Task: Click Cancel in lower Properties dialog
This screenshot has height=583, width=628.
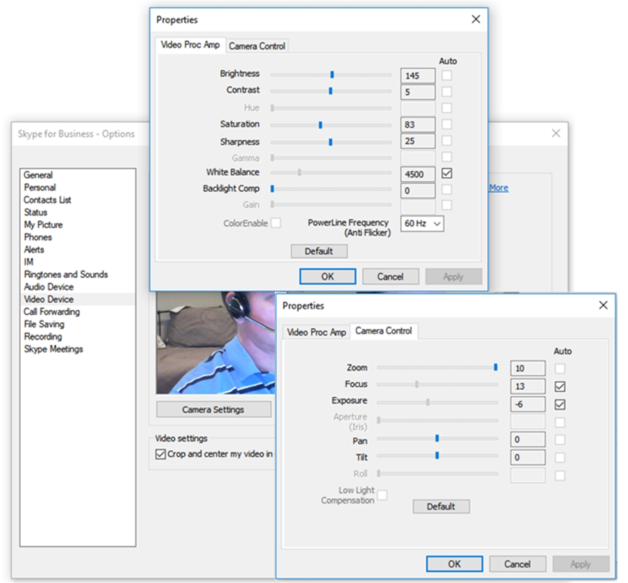Action: click(517, 564)
